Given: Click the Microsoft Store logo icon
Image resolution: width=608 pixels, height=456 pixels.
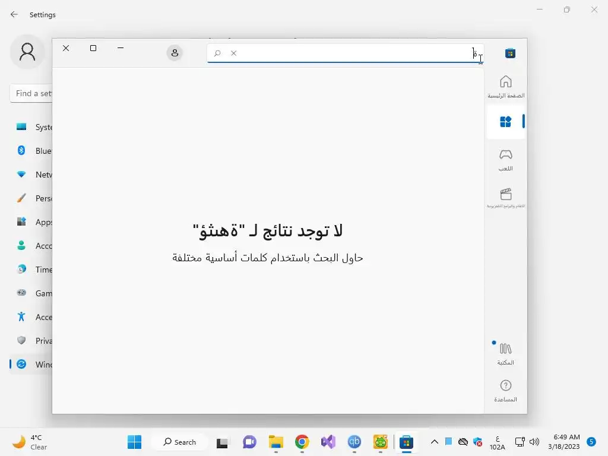Looking at the screenshot, I should (x=510, y=53).
